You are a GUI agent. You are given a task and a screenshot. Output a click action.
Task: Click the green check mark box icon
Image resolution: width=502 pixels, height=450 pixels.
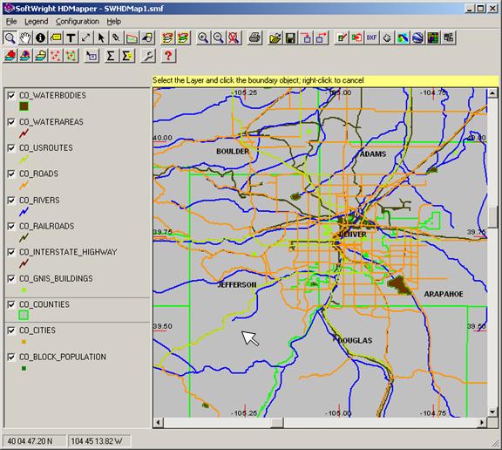pyautogui.click(x=342, y=37)
